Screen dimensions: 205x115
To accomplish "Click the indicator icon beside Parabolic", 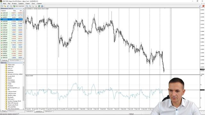I will coord(6,86).
